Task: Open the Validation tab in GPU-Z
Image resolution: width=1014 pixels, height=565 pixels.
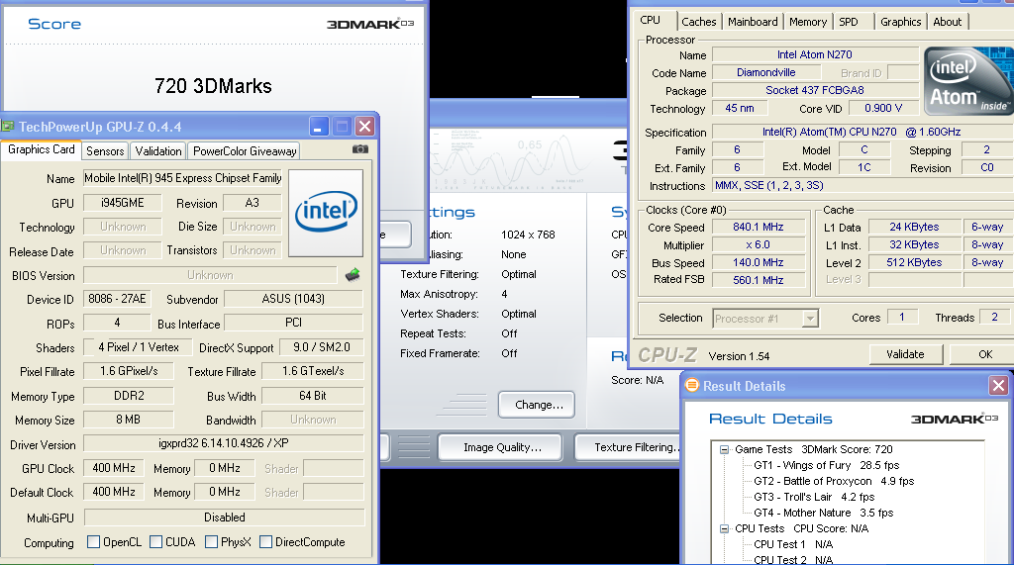Action: (x=158, y=151)
